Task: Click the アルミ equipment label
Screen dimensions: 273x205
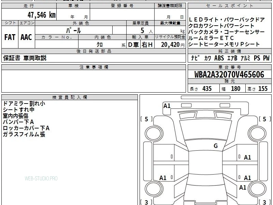Action: (x=245, y=58)
